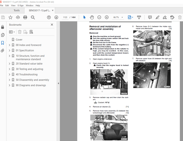183x141 pixels.
Task: Click the scrolling mode keyboard icon
Action: click(x=139, y=17)
